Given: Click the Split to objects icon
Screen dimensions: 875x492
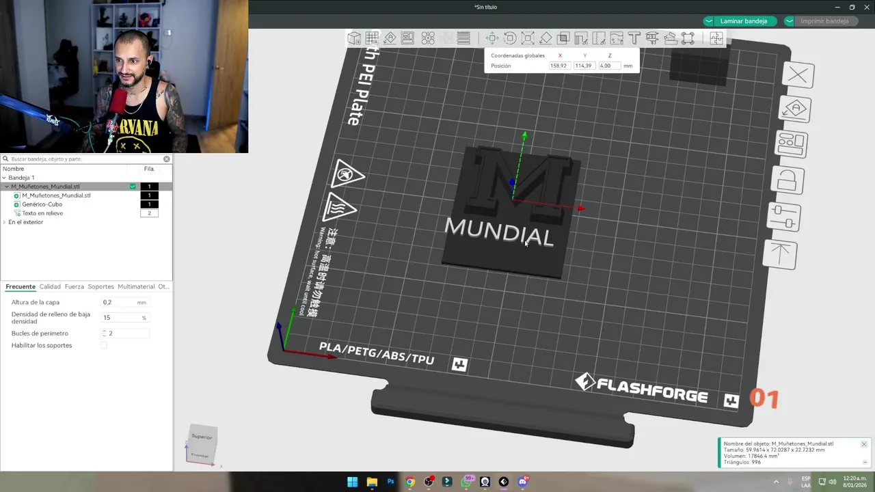Looking at the screenshot, I should [x=428, y=38].
